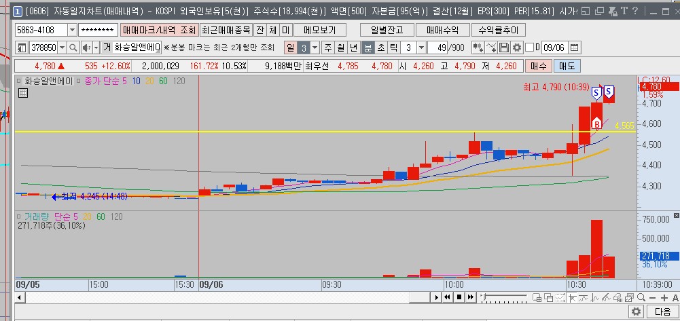The width and height of the screenshot is (680, 321).
Task: Open the panel toggle icon left of stock code
Action: 22,48
